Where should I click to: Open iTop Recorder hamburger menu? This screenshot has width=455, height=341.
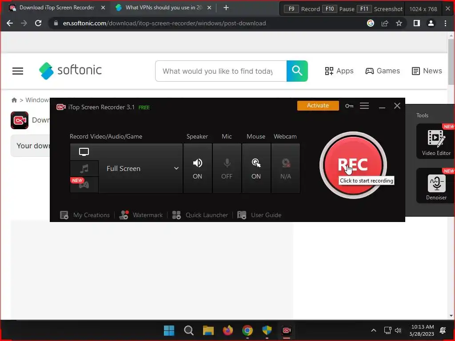coord(364,106)
